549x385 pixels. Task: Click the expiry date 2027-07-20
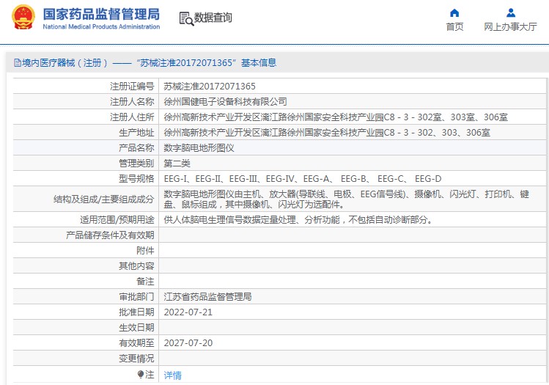[x=188, y=342]
